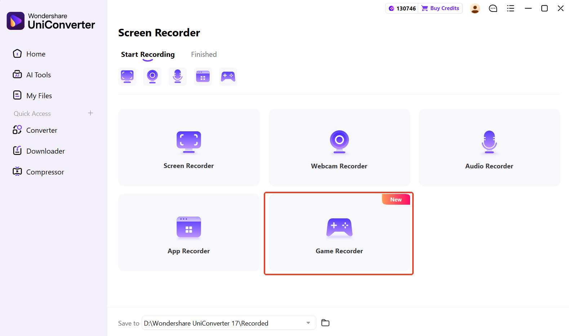Launch the Game Recorder card

tap(339, 232)
